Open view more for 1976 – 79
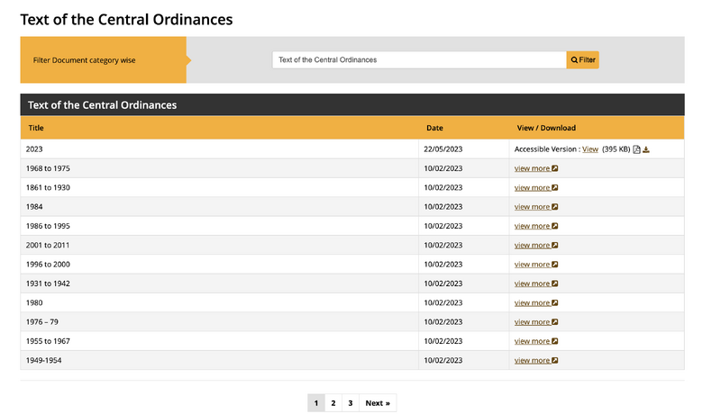Viewport: 721px width, 414px height. tap(532, 322)
